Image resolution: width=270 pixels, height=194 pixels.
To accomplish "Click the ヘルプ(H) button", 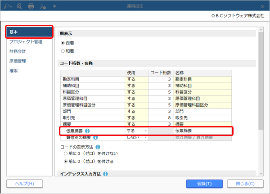I will coord(25,184).
